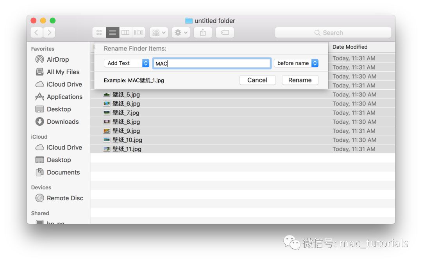Image resolution: width=422 pixels, height=262 pixels.
Task: Click the Search field
Action: pyautogui.click(x=333, y=33)
